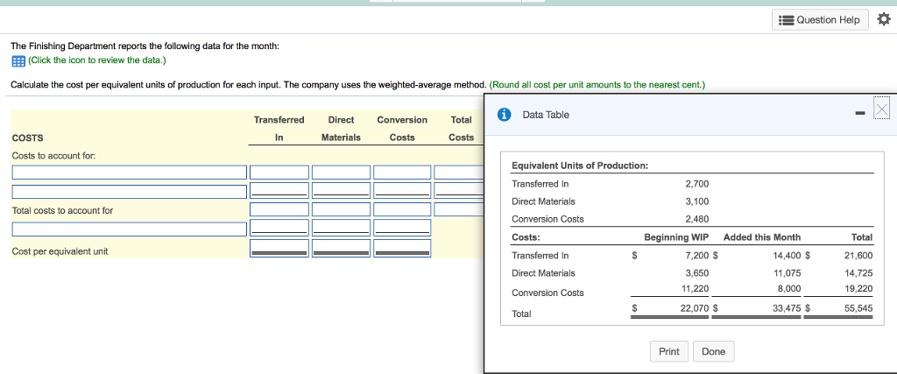Select first label field under Costs to account for
The image size is (897, 374).
(x=129, y=173)
